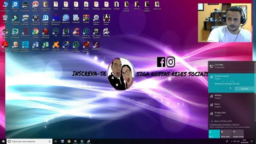Viewport: 256px width, 144px height.
Task: Open the Microsoft Edge desktop shortcut
Action: (x=15, y=6)
